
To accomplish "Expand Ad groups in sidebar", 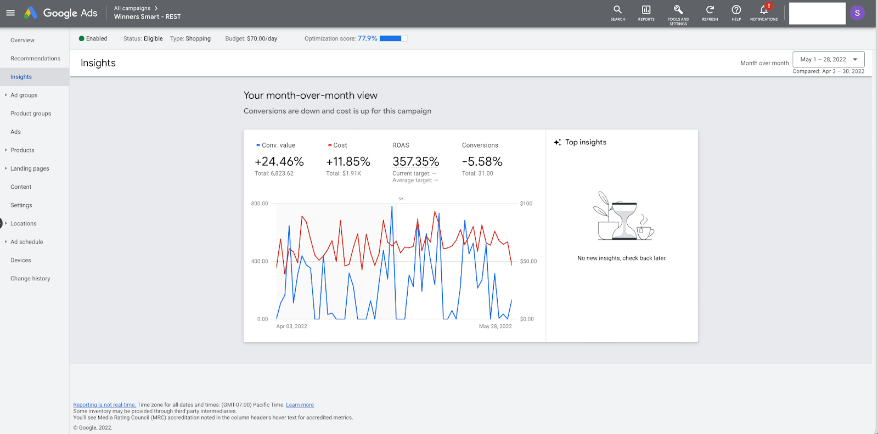I will (x=24, y=95).
